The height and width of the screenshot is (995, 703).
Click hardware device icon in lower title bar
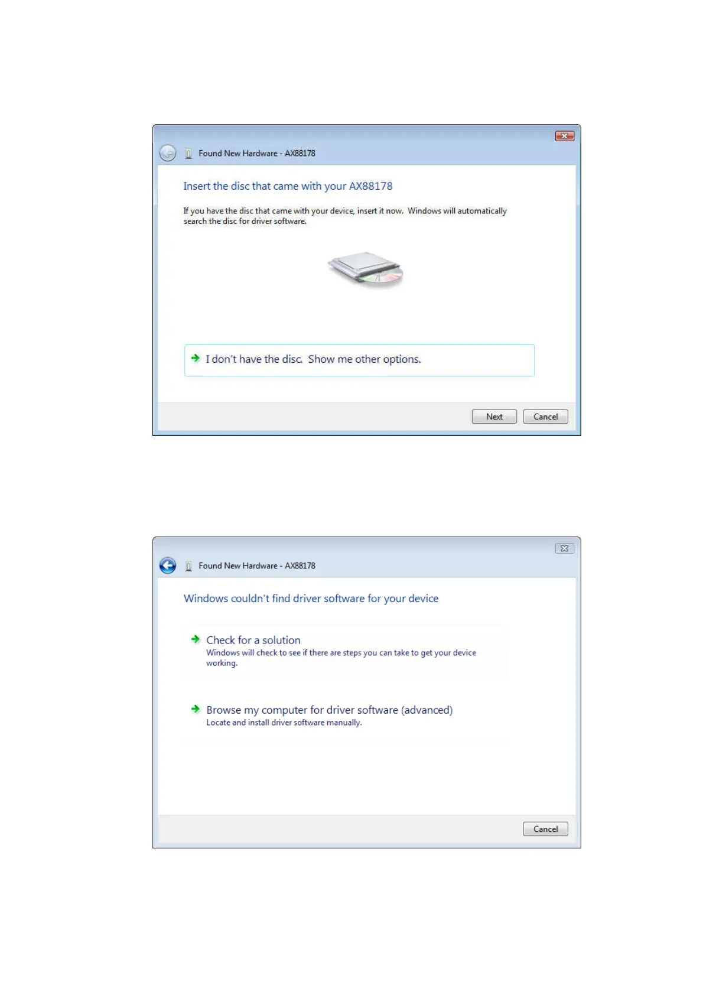point(188,566)
